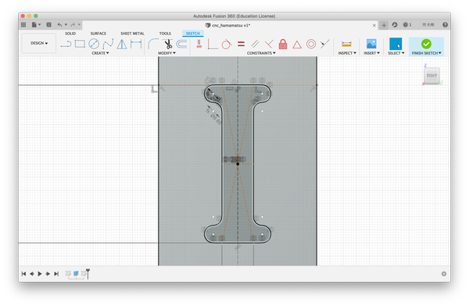Redo the last undone action

click(x=73, y=25)
